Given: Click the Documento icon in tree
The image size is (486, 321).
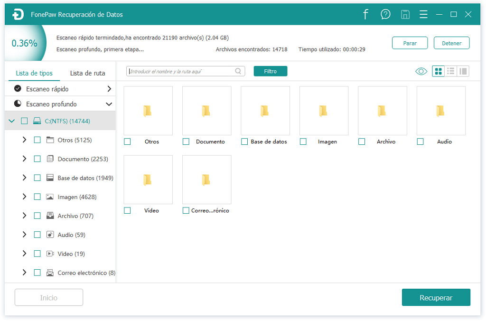Looking at the screenshot, I should pyautogui.click(x=50, y=159).
